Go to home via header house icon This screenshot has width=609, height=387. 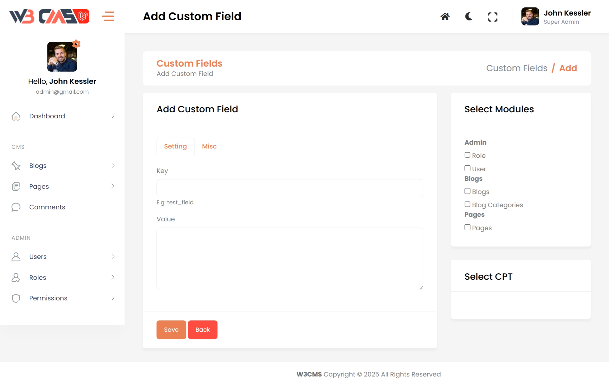[445, 17]
